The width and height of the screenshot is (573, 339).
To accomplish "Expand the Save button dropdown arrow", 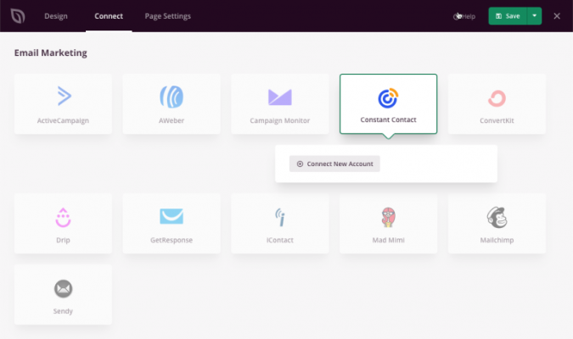I will pos(534,16).
